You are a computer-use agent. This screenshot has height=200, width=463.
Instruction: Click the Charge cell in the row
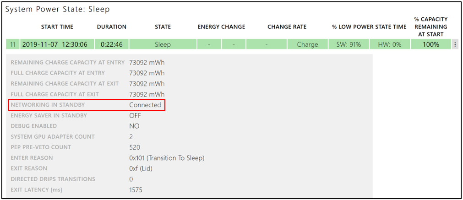pos(307,44)
